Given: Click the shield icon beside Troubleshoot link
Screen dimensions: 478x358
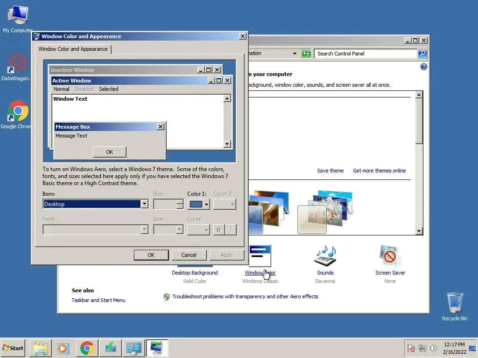Looking at the screenshot, I should pos(167,297).
